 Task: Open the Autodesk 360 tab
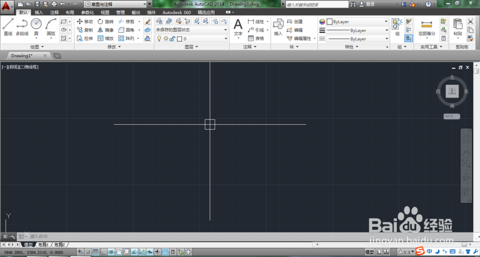point(177,12)
